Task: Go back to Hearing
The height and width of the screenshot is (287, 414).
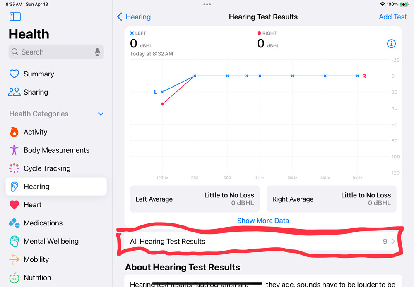Action: tap(134, 17)
